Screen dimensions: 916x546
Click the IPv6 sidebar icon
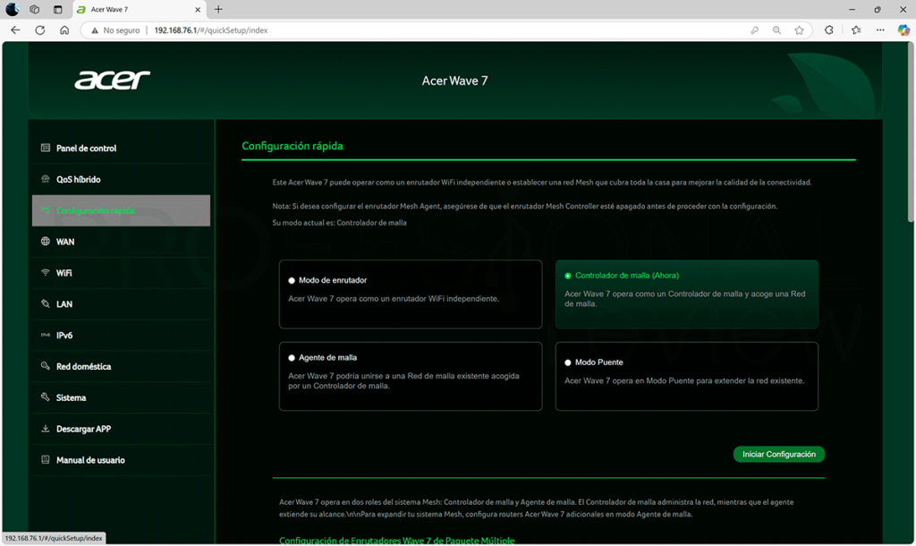[45, 335]
